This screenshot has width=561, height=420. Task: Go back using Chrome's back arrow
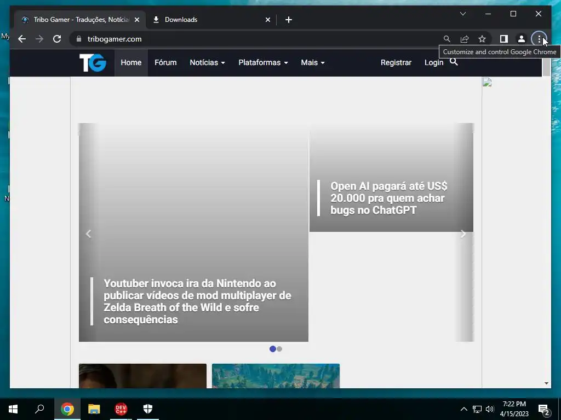tap(22, 39)
